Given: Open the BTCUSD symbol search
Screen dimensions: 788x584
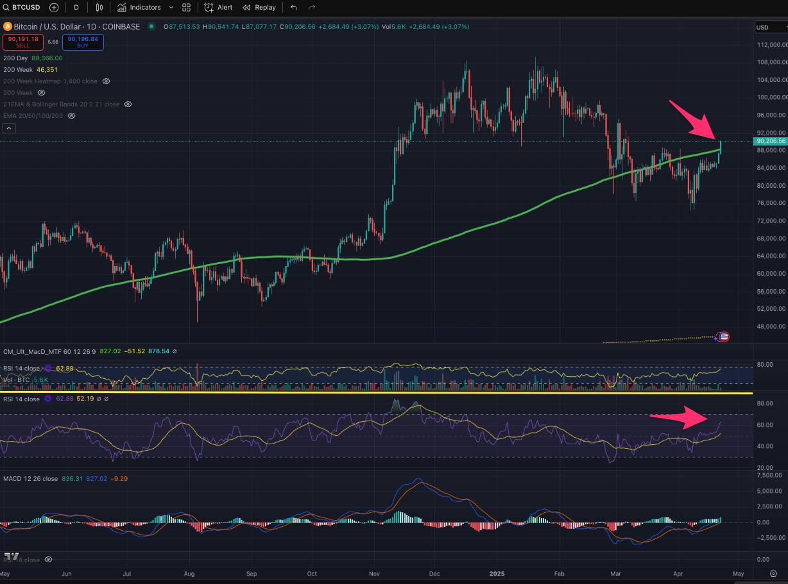Looking at the screenshot, I should (22, 7).
